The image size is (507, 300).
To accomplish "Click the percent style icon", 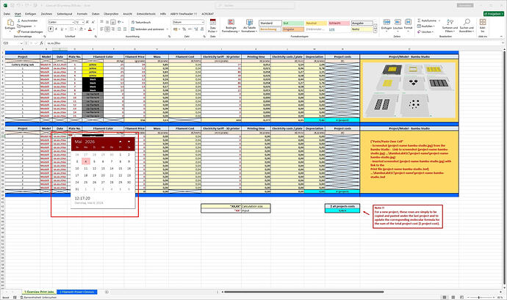I will point(184,29).
